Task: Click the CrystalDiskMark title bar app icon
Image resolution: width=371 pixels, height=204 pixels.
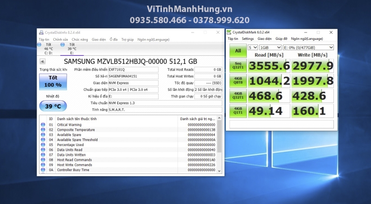Action: (229, 32)
